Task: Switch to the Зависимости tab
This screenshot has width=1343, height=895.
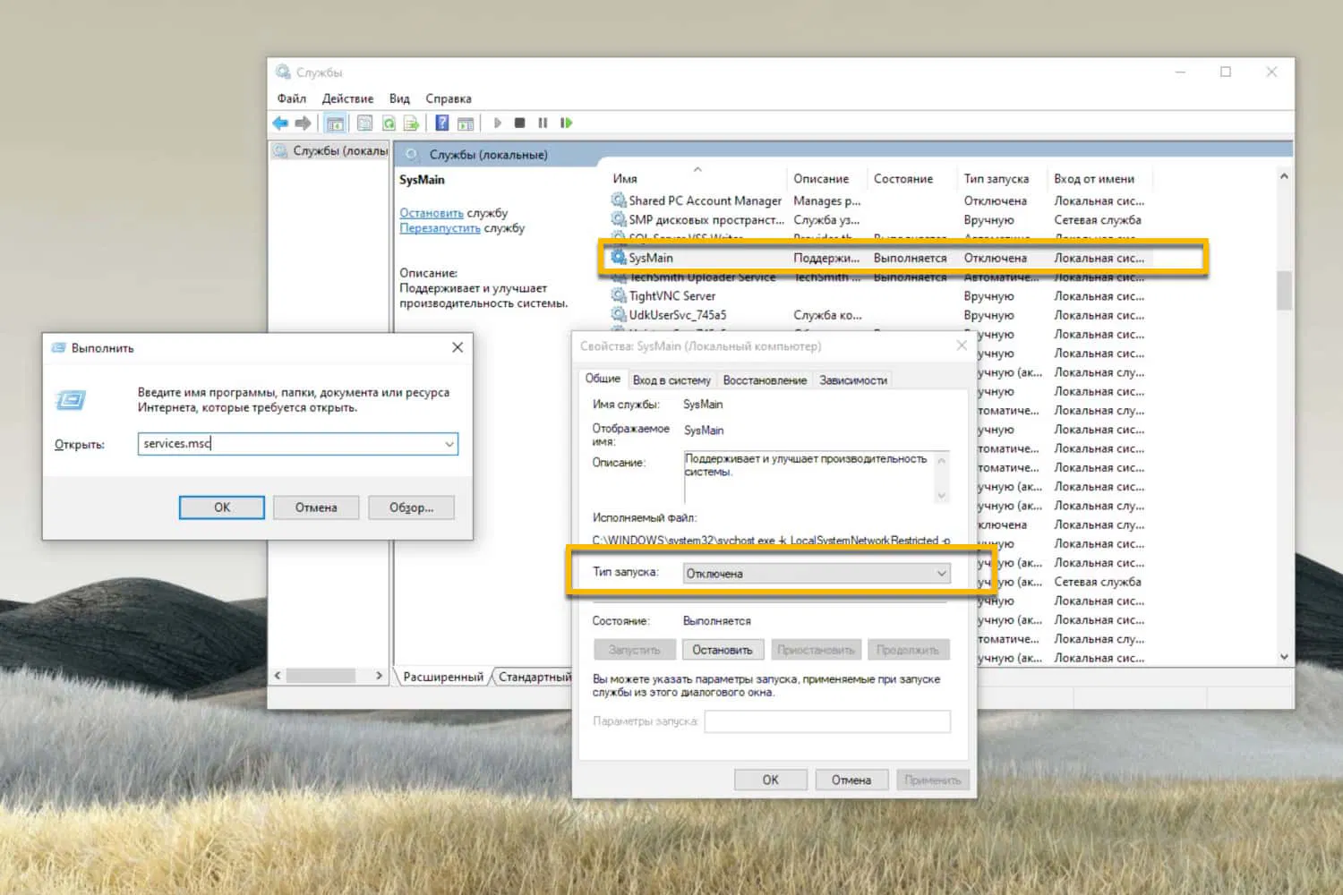Action: pos(852,379)
